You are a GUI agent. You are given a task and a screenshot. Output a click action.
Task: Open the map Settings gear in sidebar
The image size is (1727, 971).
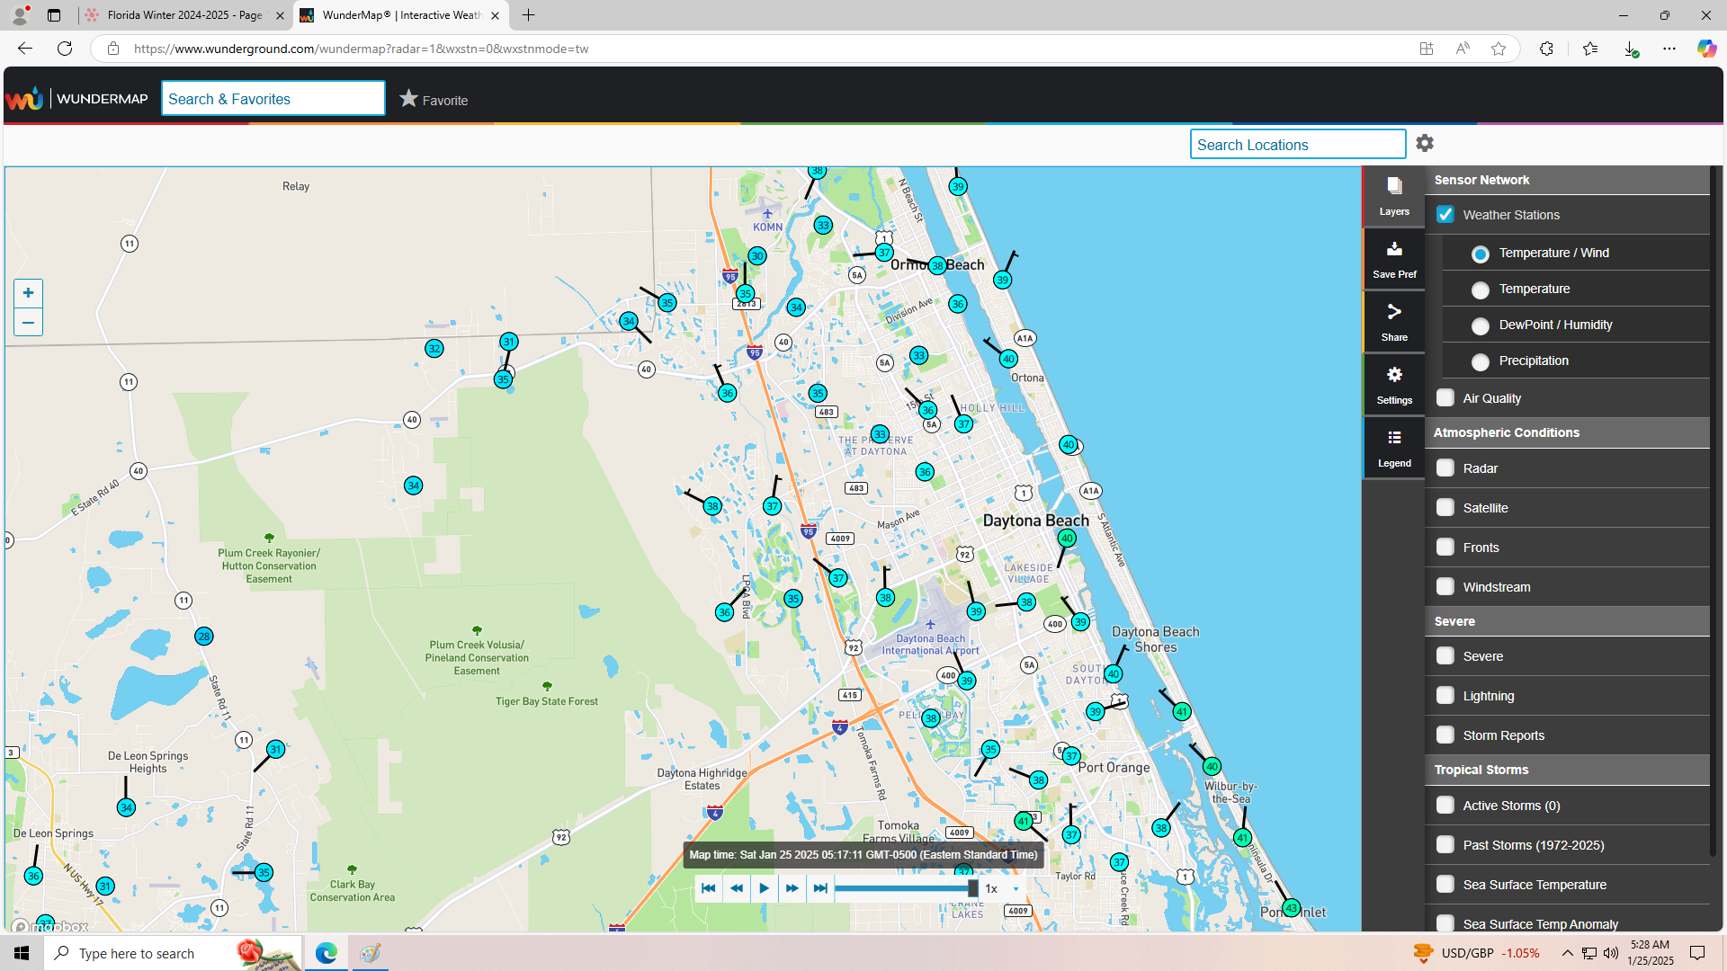tap(1393, 385)
